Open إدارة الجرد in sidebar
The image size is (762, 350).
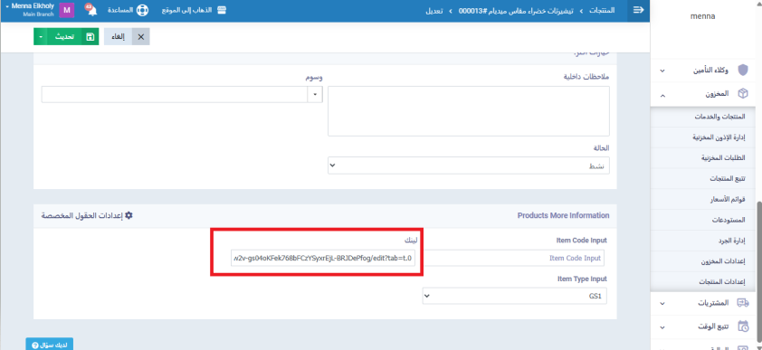732,241
